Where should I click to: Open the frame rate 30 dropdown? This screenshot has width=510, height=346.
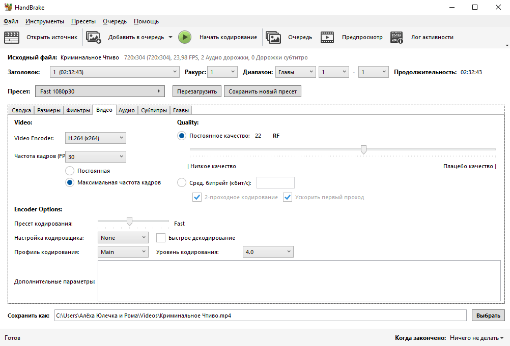[96, 157]
